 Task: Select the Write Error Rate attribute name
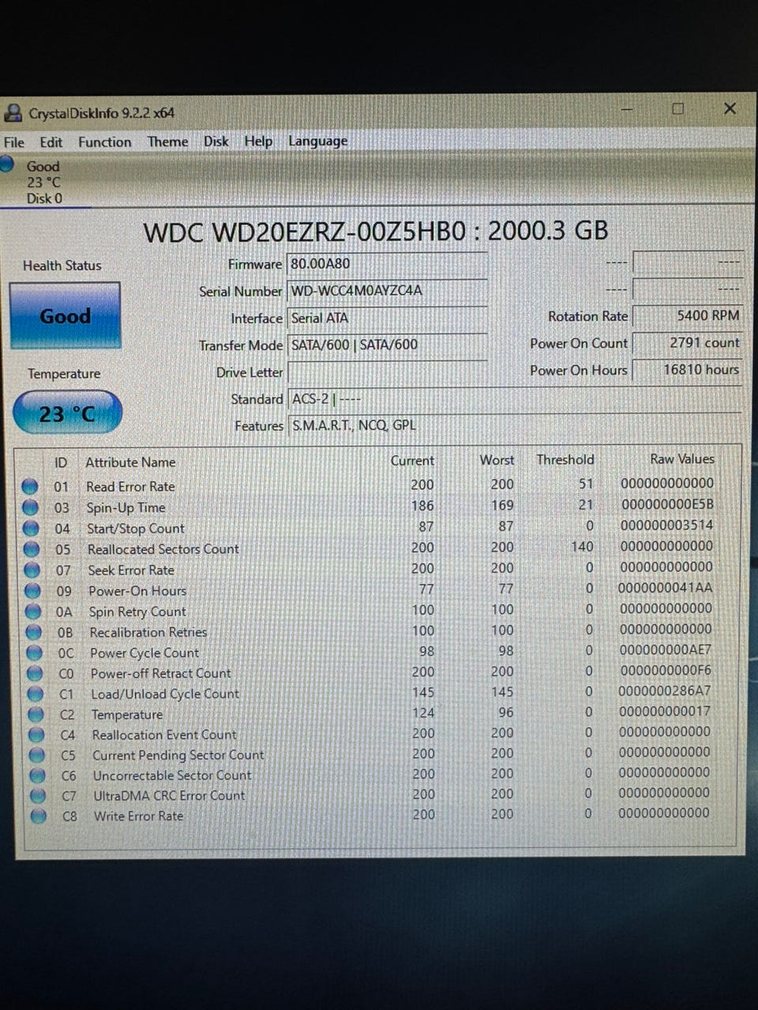pos(138,816)
